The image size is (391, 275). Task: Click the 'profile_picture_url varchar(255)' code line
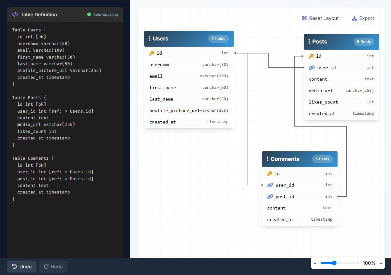pos(59,70)
